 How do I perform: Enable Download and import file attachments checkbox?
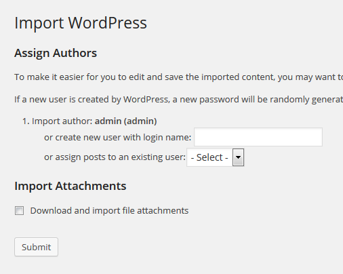click(19, 211)
